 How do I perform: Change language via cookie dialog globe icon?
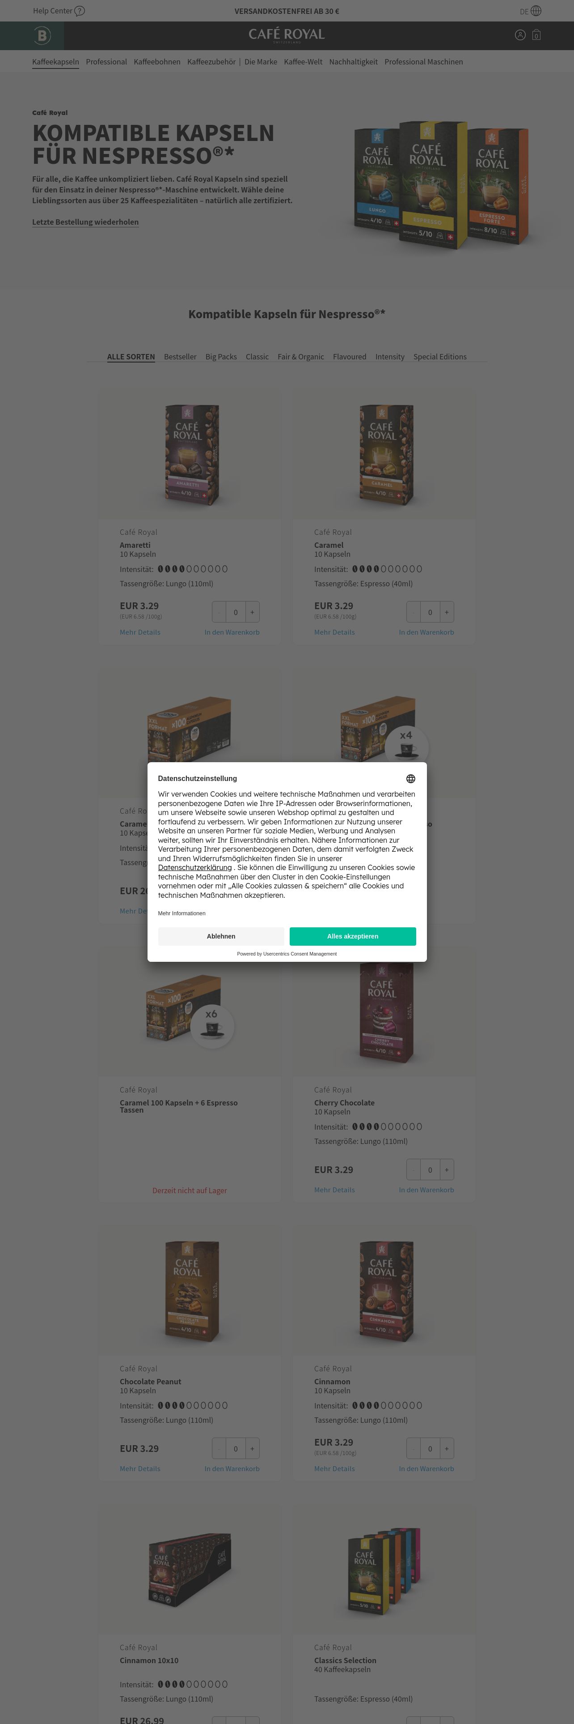tap(410, 778)
